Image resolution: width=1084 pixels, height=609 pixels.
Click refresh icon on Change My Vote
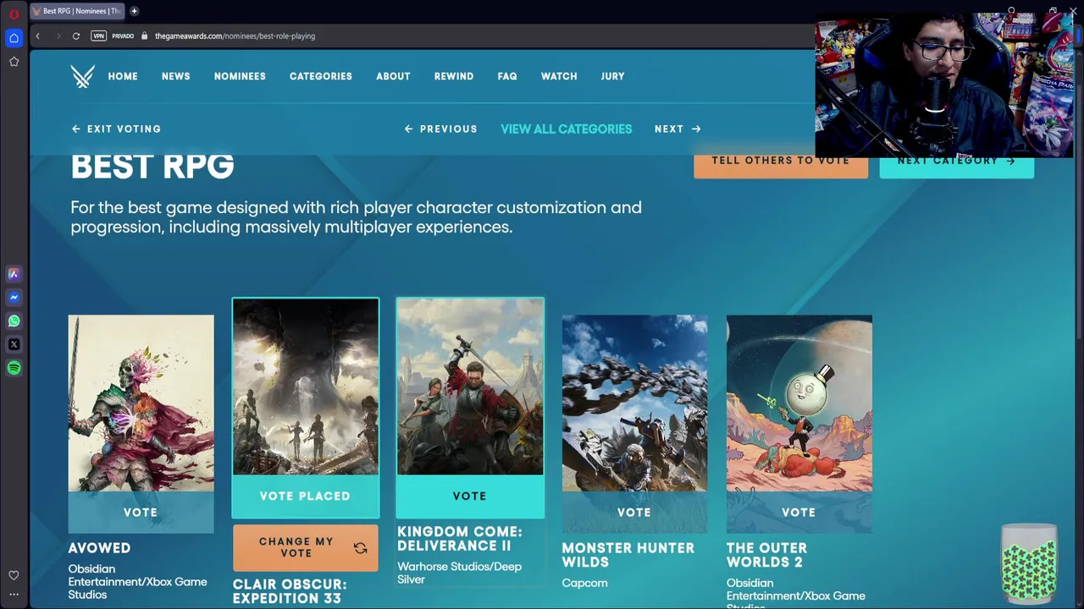coord(361,548)
